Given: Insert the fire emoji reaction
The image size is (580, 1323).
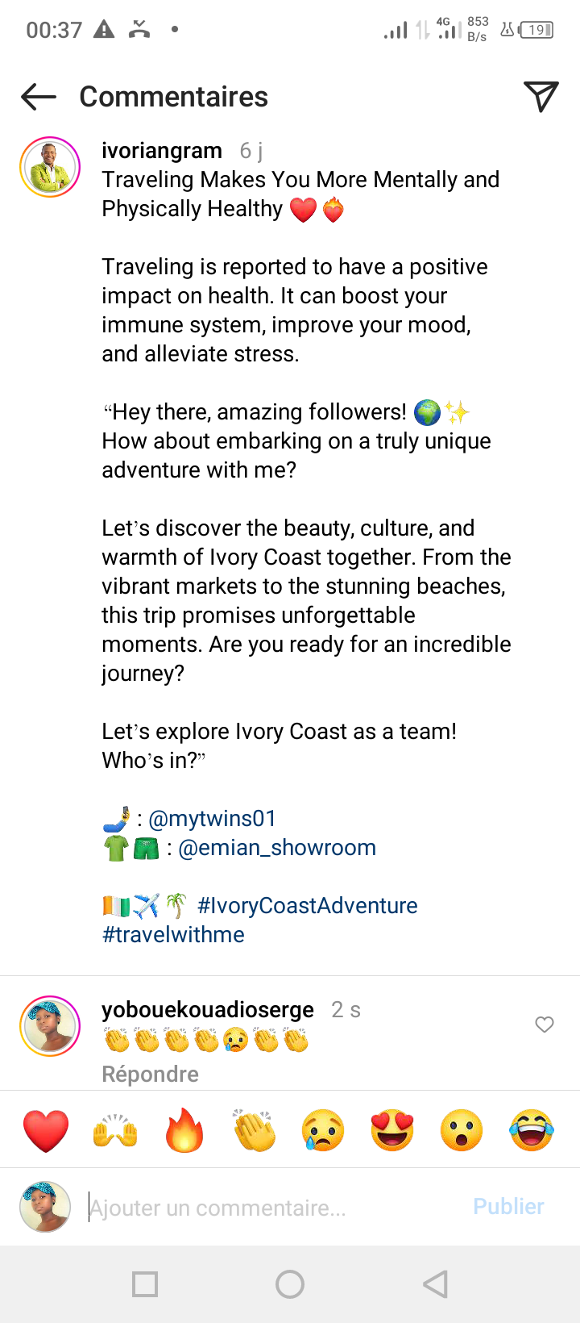Looking at the screenshot, I should [184, 1130].
